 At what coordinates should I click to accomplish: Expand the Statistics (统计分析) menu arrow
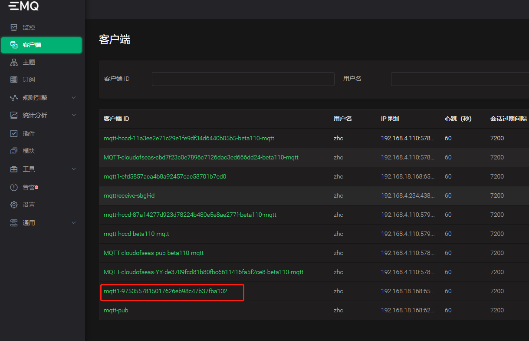pos(74,115)
